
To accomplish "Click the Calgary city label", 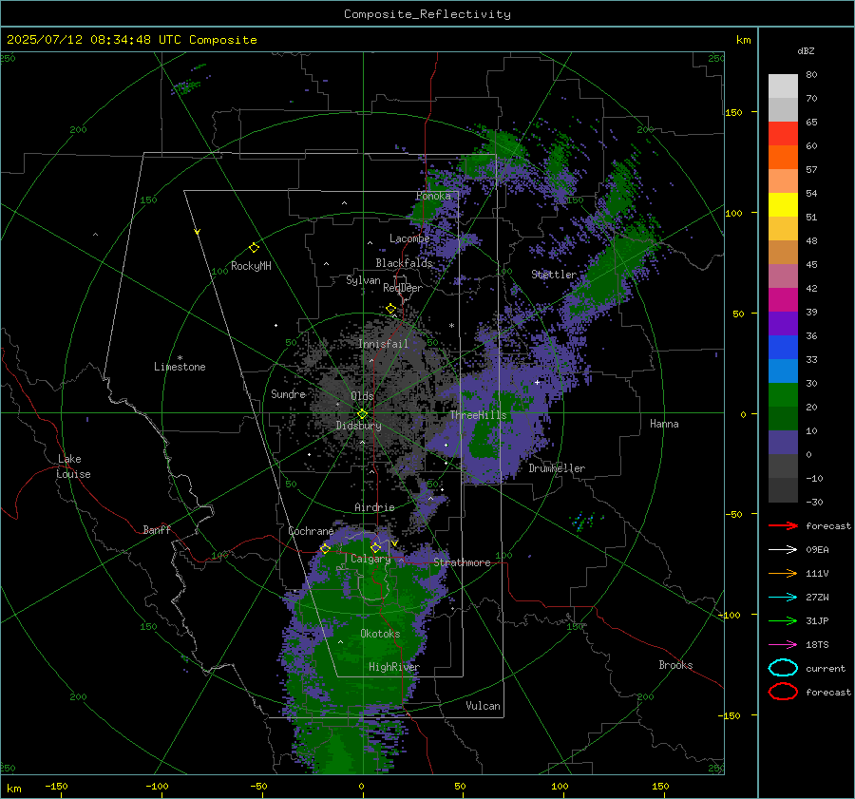I will tap(370, 559).
